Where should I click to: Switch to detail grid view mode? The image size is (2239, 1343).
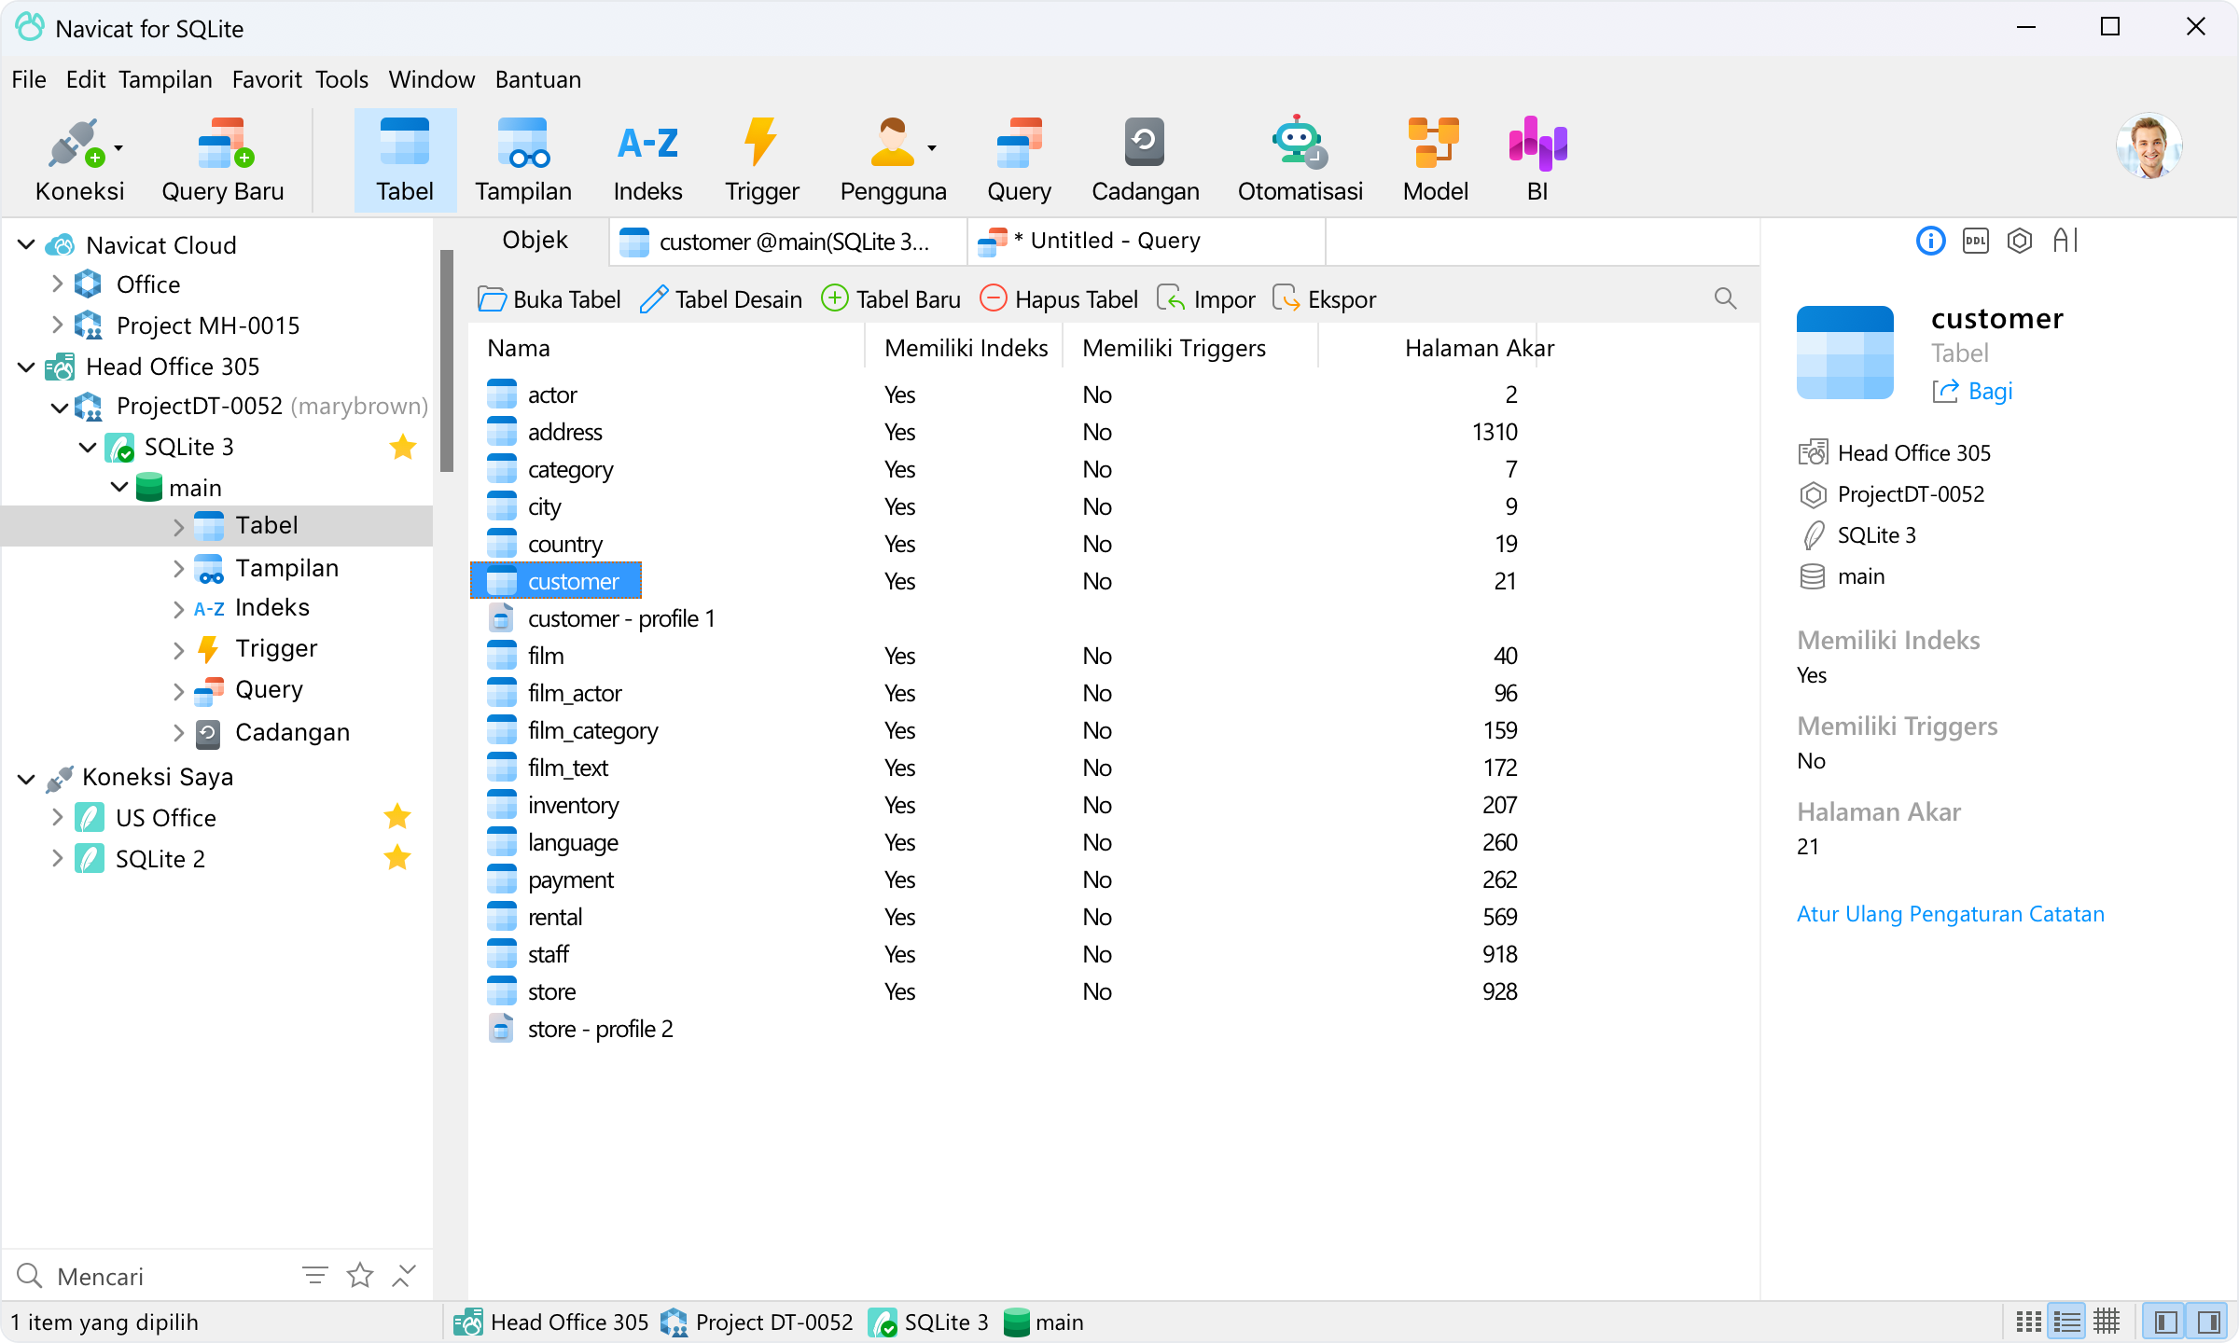[x=2107, y=1322]
